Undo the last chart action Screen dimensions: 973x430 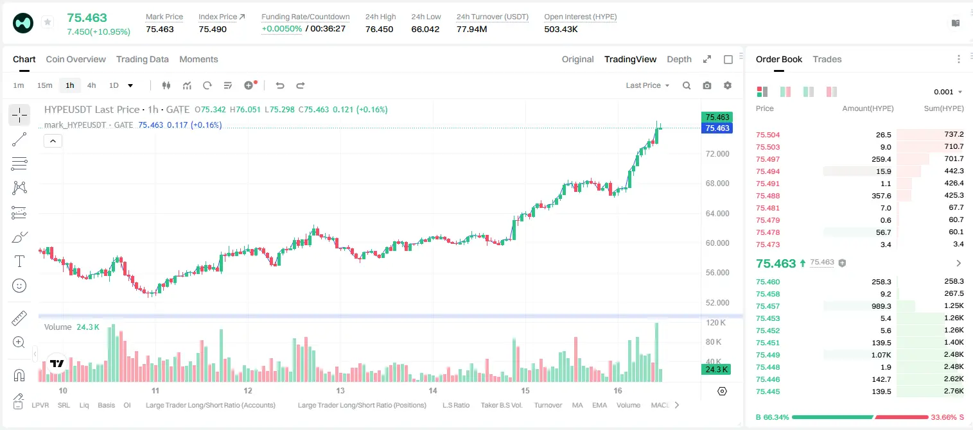(280, 85)
